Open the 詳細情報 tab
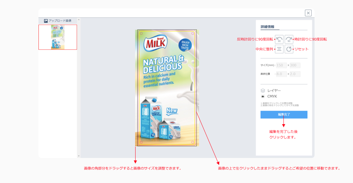The width and height of the screenshot is (353, 183). pos(268,27)
